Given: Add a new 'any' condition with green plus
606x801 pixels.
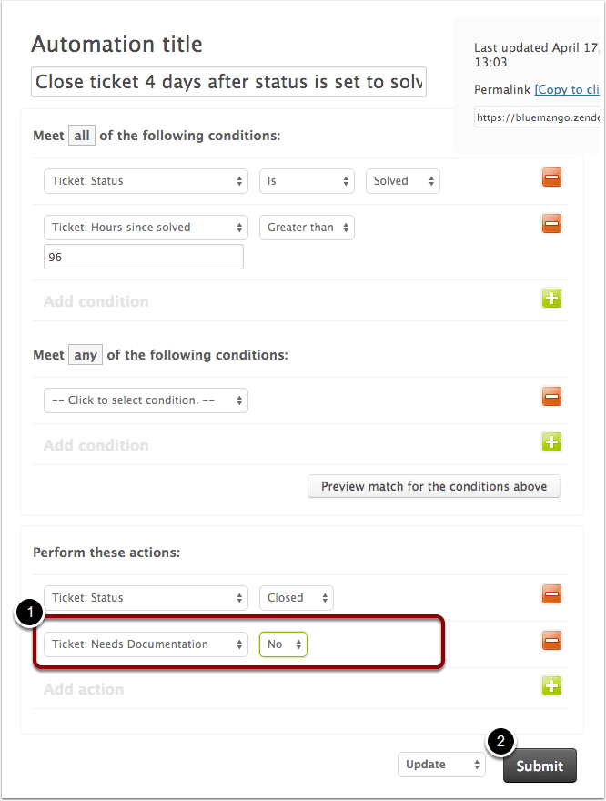Looking at the screenshot, I should click(551, 441).
